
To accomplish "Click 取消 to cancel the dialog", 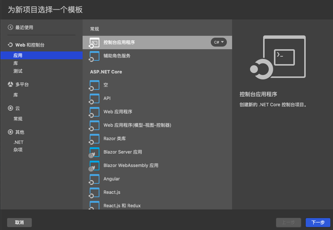I will (x=19, y=223).
